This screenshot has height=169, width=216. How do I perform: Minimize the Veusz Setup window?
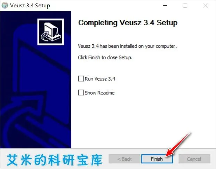coord(165,6)
